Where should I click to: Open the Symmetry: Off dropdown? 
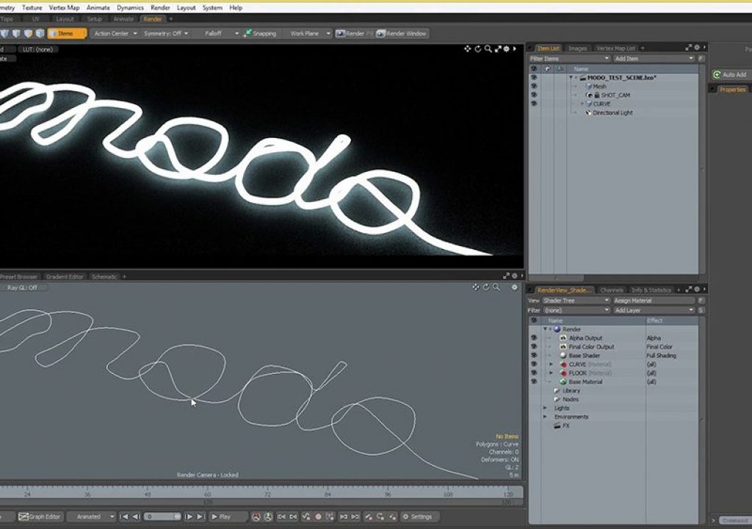[166, 33]
